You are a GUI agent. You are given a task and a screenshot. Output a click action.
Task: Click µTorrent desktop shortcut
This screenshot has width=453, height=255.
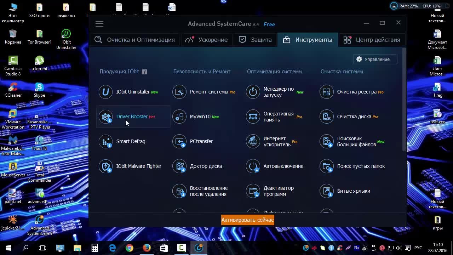pos(39,63)
